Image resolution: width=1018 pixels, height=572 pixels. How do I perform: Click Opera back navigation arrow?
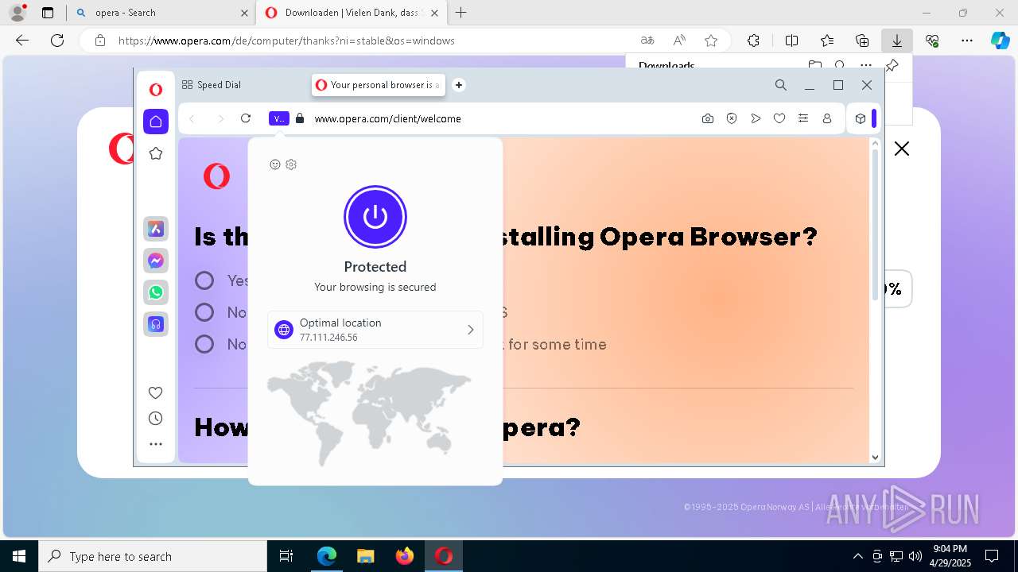[x=192, y=118]
